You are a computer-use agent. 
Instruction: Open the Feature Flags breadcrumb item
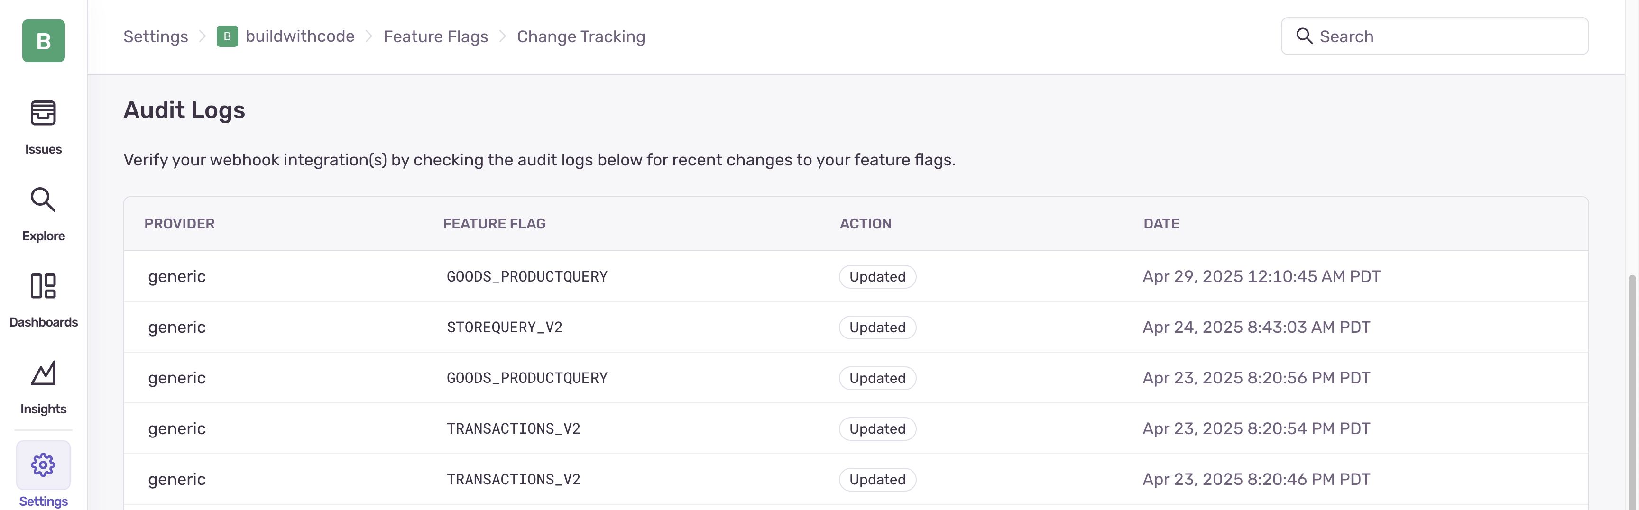point(435,36)
